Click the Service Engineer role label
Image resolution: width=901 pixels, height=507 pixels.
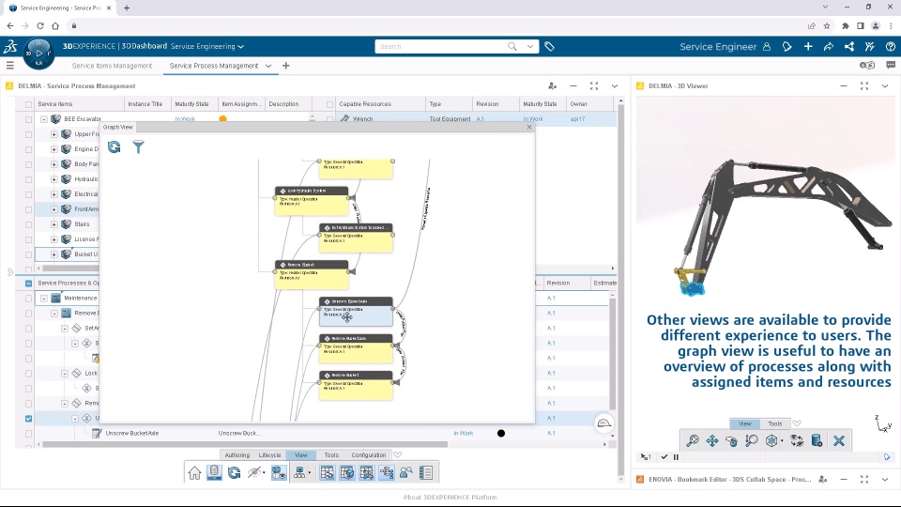coord(718,47)
